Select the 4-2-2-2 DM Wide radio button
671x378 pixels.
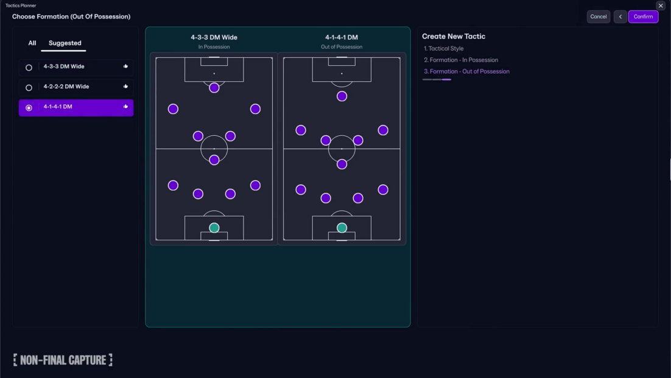[x=29, y=87]
